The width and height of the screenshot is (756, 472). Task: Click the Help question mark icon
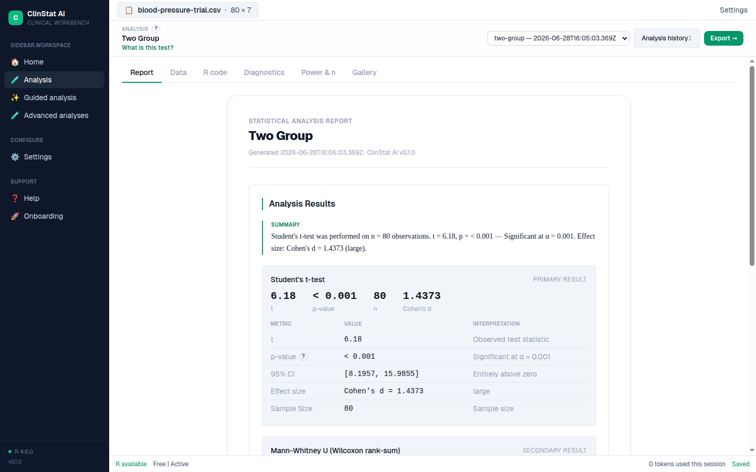click(15, 198)
